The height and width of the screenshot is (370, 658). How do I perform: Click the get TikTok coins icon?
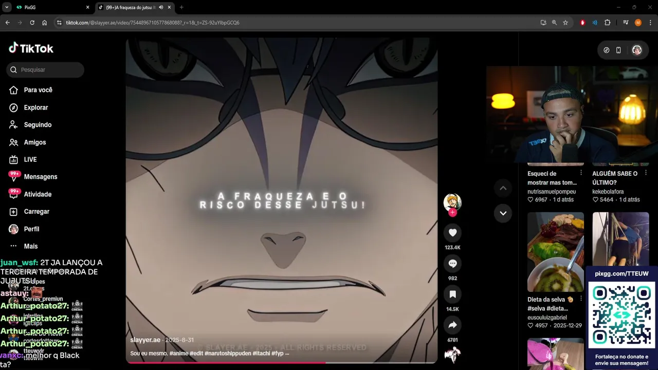[606, 50]
